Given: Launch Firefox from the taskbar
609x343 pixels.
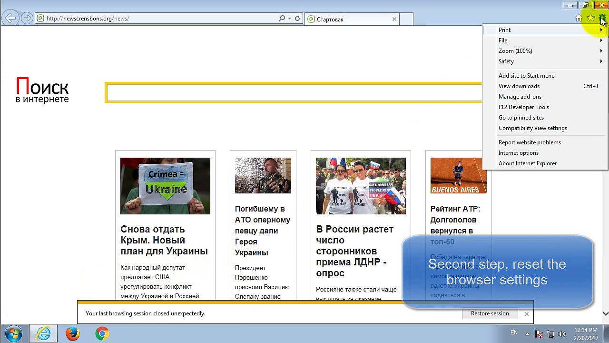Looking at the screenshot, I should [x=73, y=333].
